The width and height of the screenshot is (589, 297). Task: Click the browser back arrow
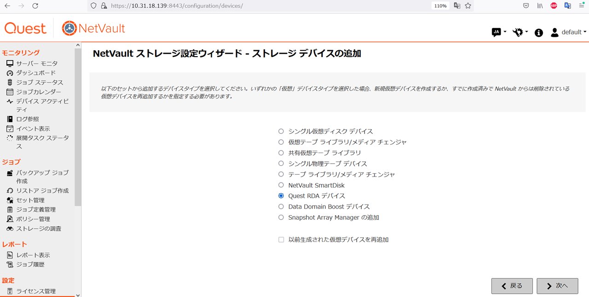7,6
